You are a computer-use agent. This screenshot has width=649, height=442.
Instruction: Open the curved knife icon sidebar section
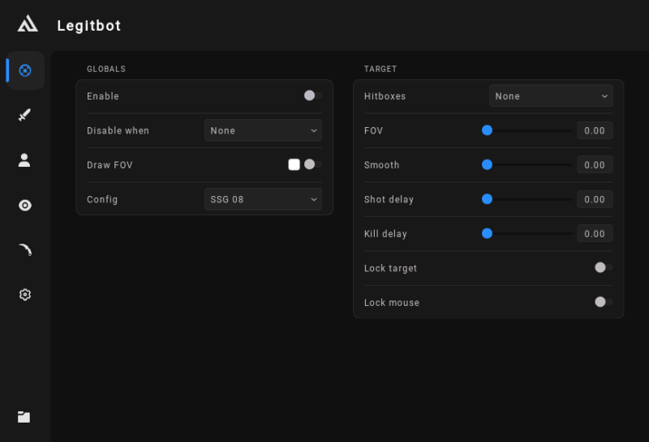[x=24, y=250]
